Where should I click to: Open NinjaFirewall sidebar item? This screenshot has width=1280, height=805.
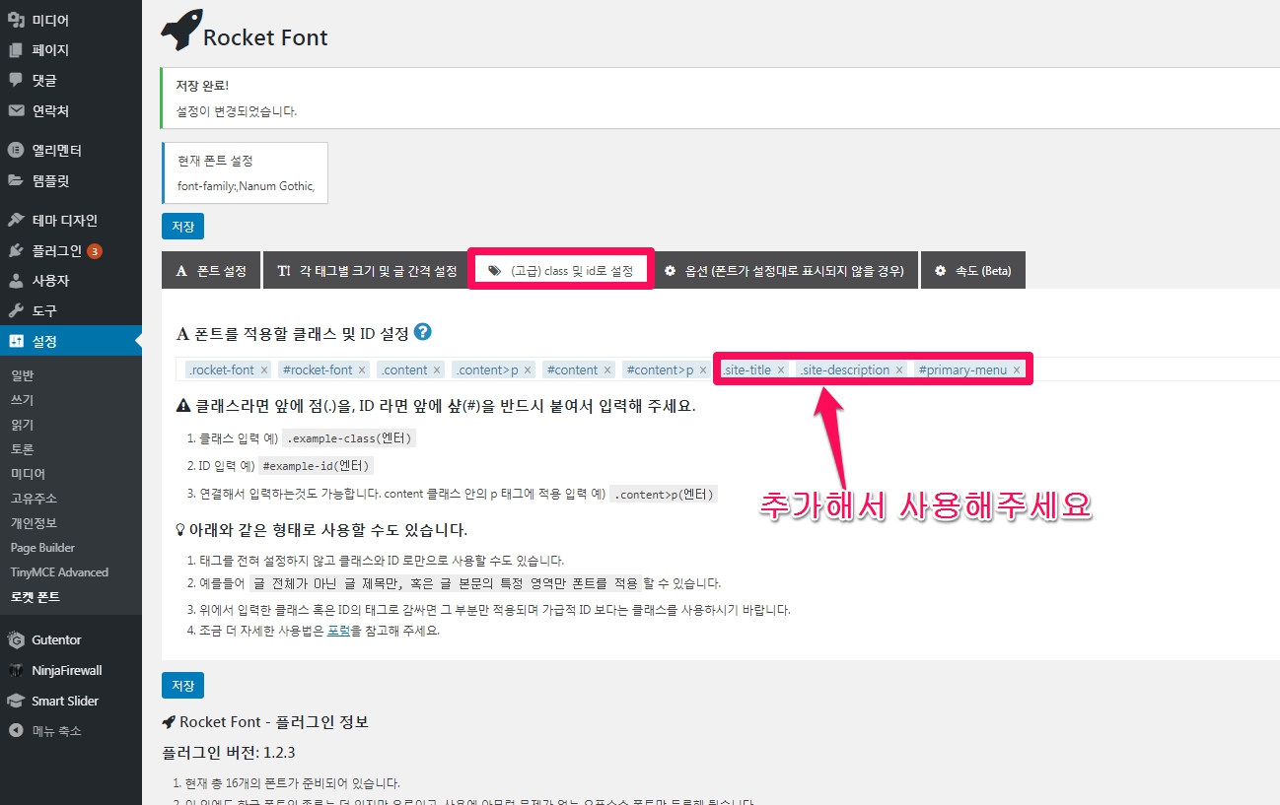click(66, 670)
